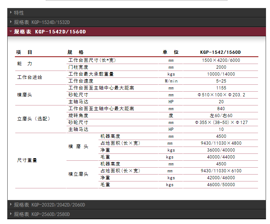270x224 pixels.
Task: Click the 立磨头（选配） category cell
Action: 33,119
